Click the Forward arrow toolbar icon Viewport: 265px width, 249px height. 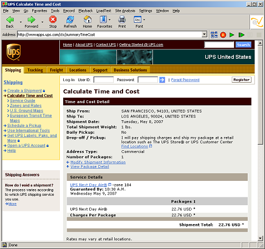pos(31,19)
